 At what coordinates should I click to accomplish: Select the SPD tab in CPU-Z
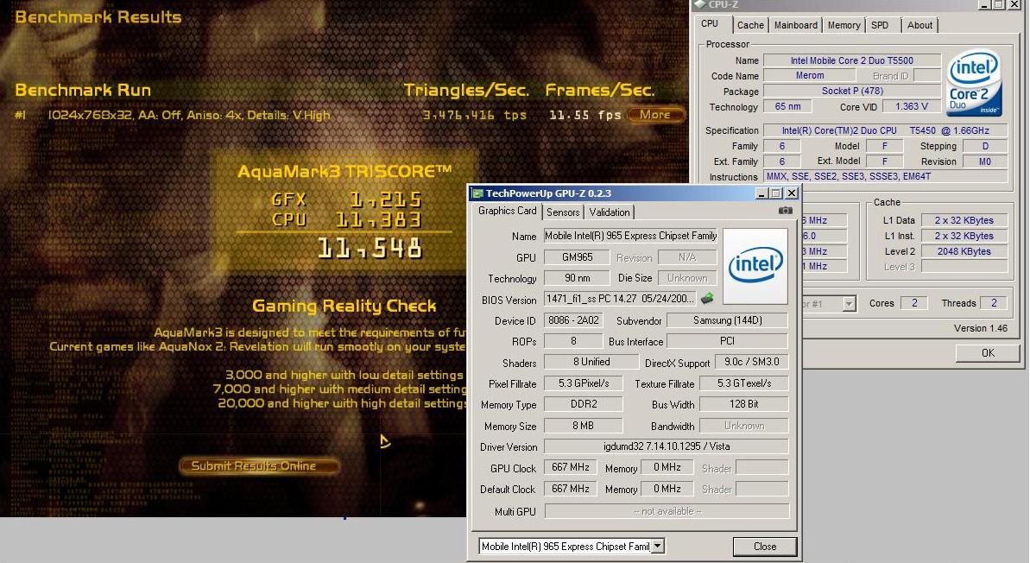tap(880, 25)
